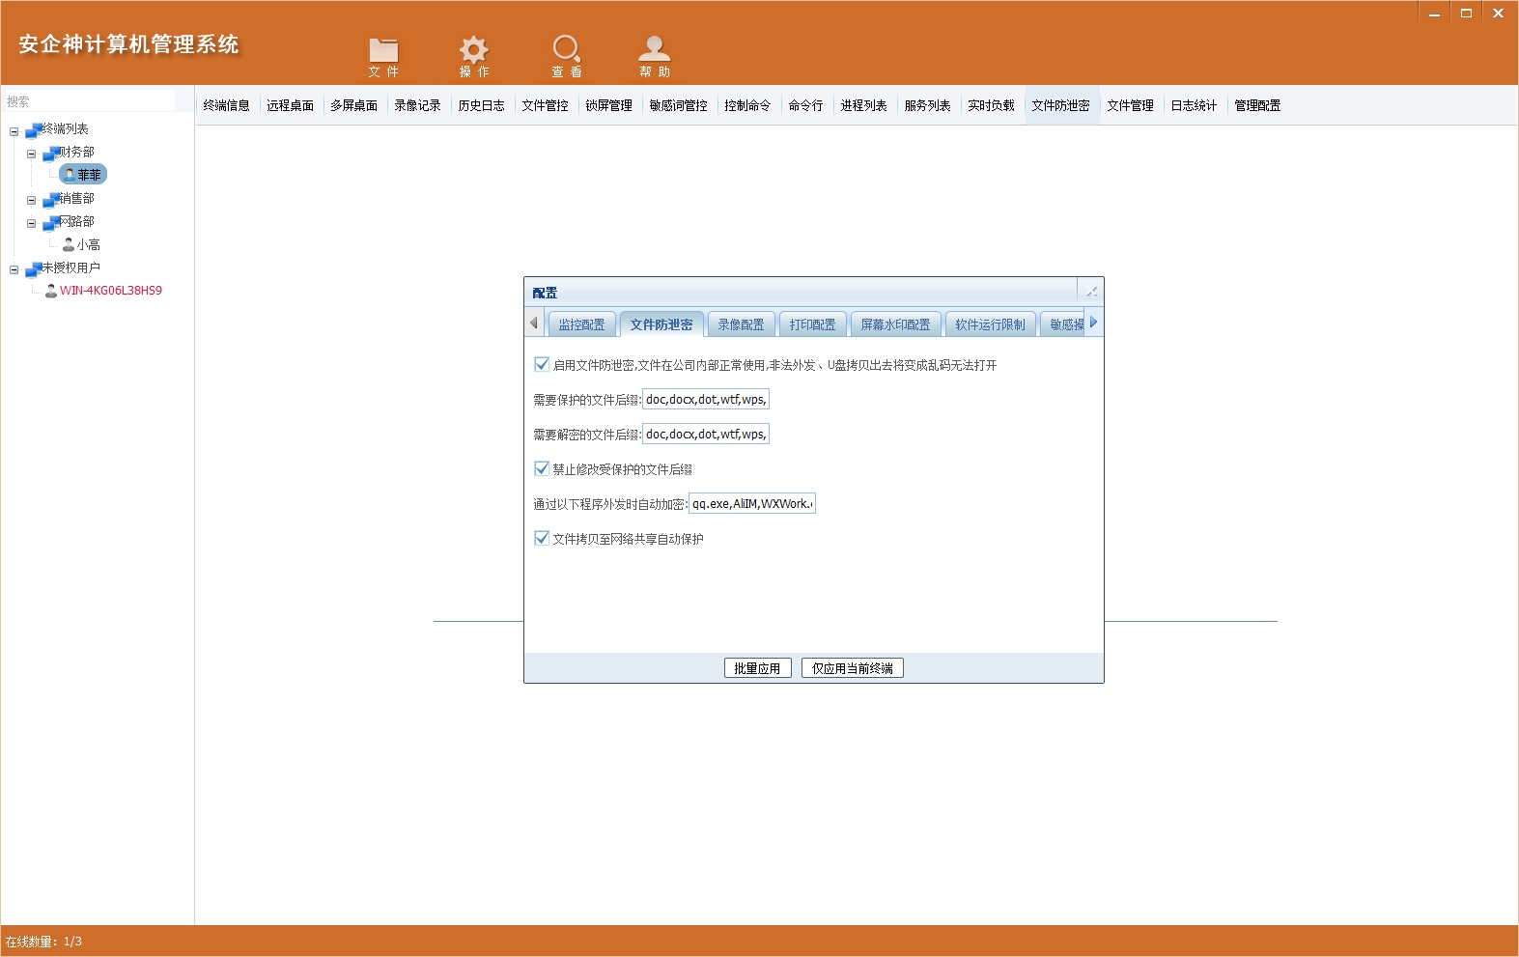
Task: Open 锁屏管理 in the toolbar
Action: click(x=609, y=105)
